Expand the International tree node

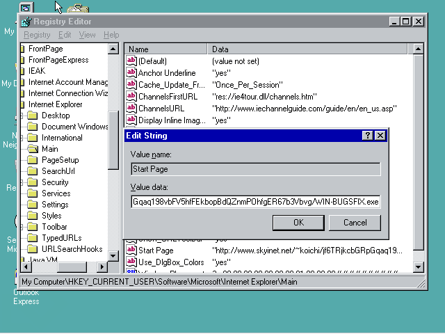click(22, 138)
